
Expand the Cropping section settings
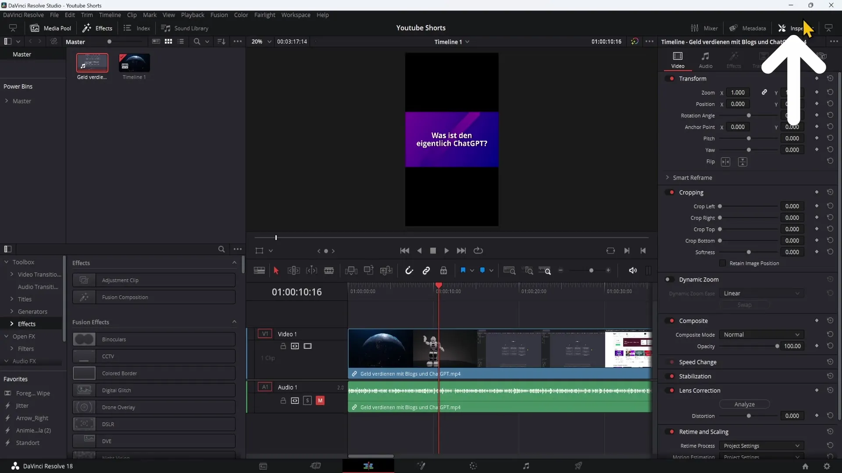[691, 192]
